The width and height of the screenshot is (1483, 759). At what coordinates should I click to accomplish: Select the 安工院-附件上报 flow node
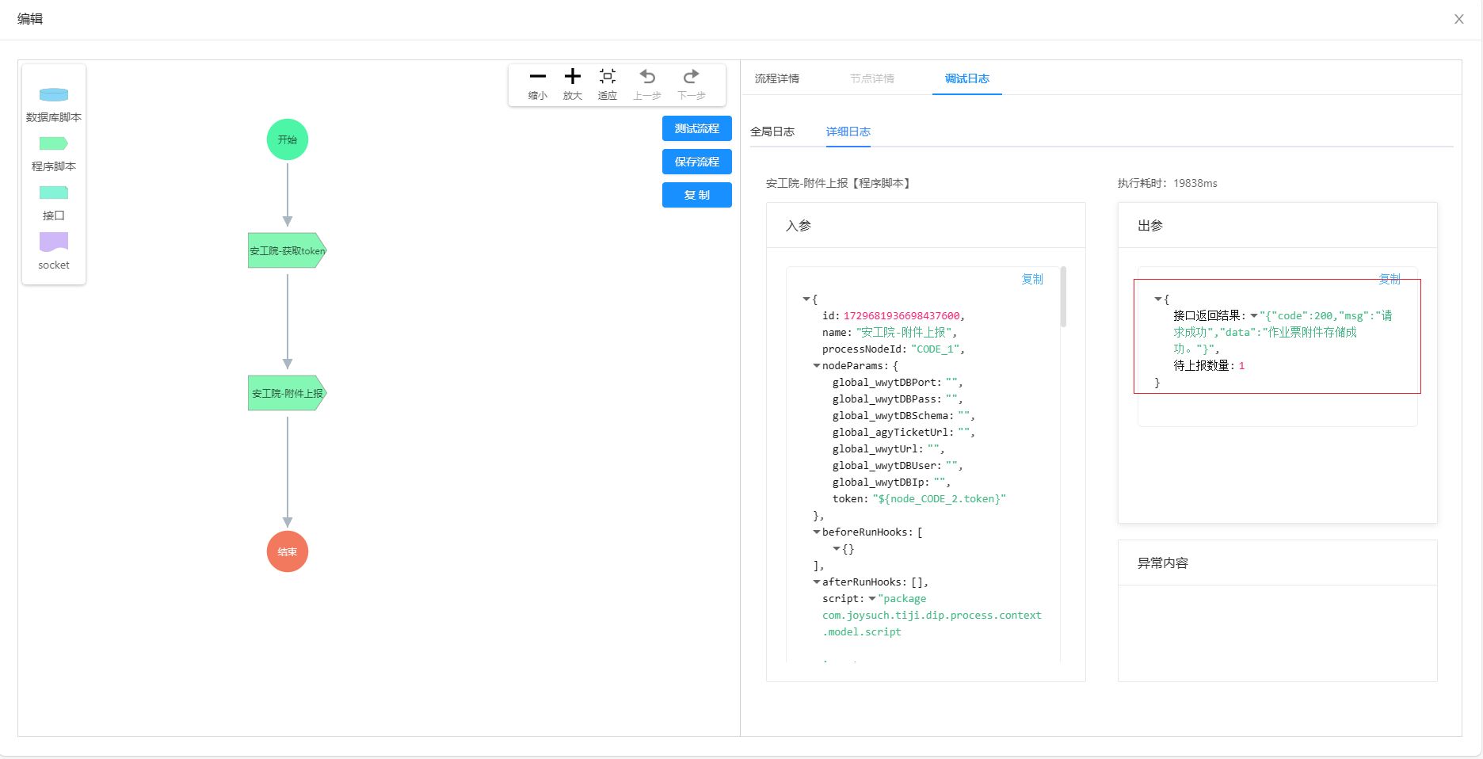[x=288, y=393]
